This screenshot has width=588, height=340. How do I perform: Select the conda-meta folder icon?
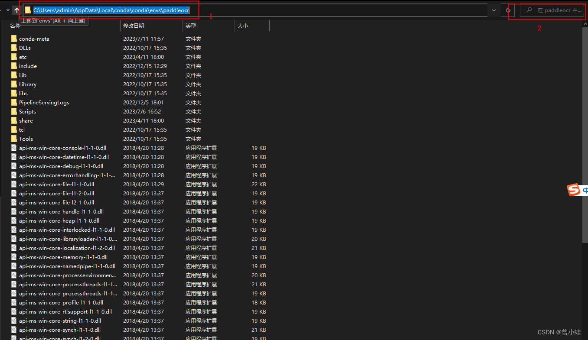(14, 39)
